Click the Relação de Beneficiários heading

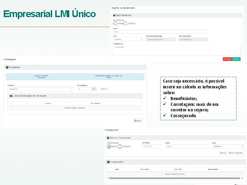point(123,8)
